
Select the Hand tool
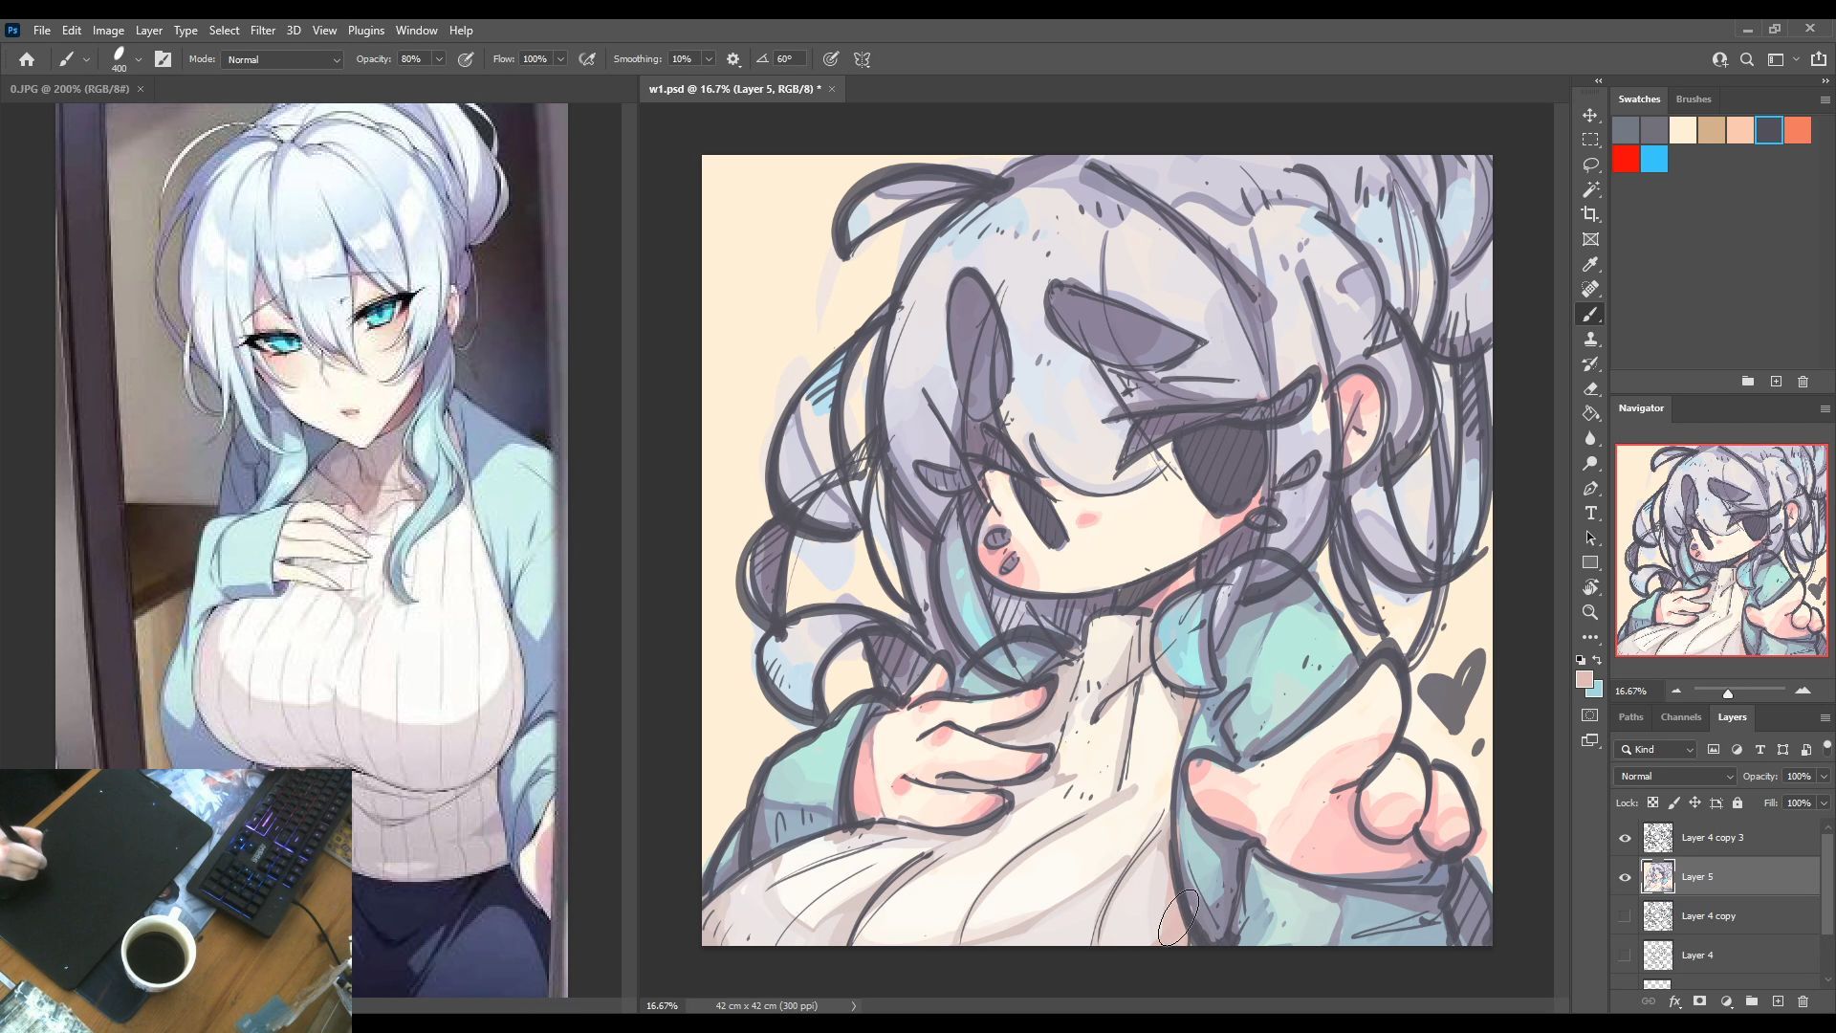click(1590, 587)
